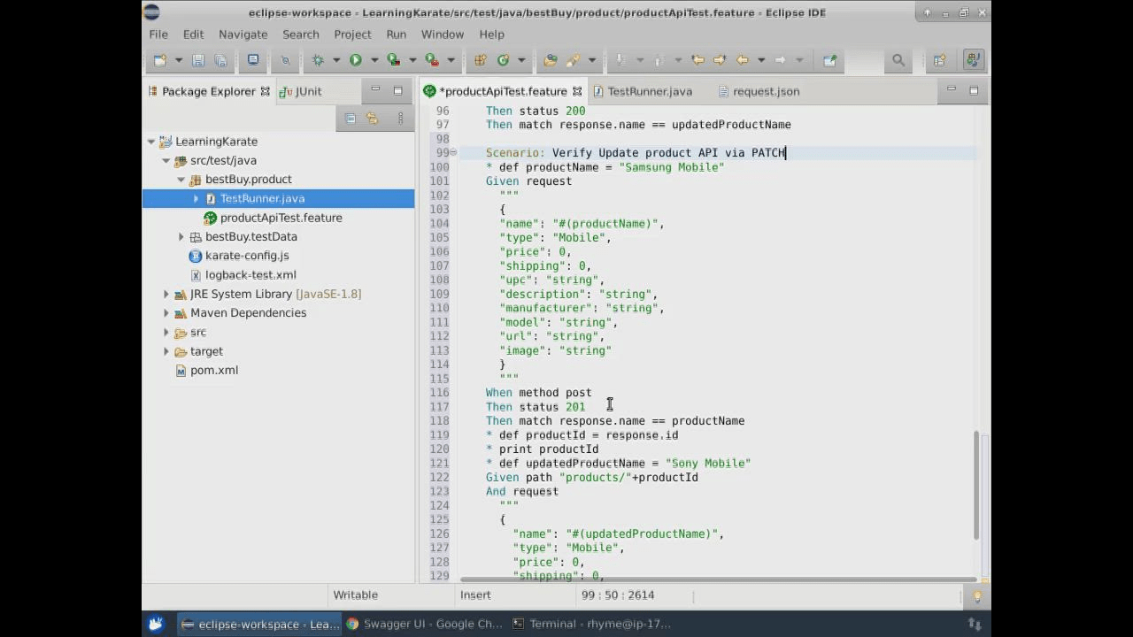
Task: Collapse the Scenario fold marker at line 99
Action: tap(453, 152)
